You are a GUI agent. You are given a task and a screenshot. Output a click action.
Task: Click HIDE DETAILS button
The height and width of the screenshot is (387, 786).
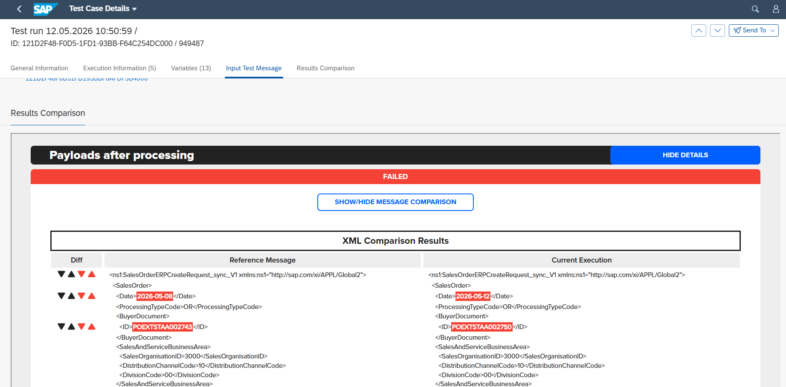(x=685, y=155)
